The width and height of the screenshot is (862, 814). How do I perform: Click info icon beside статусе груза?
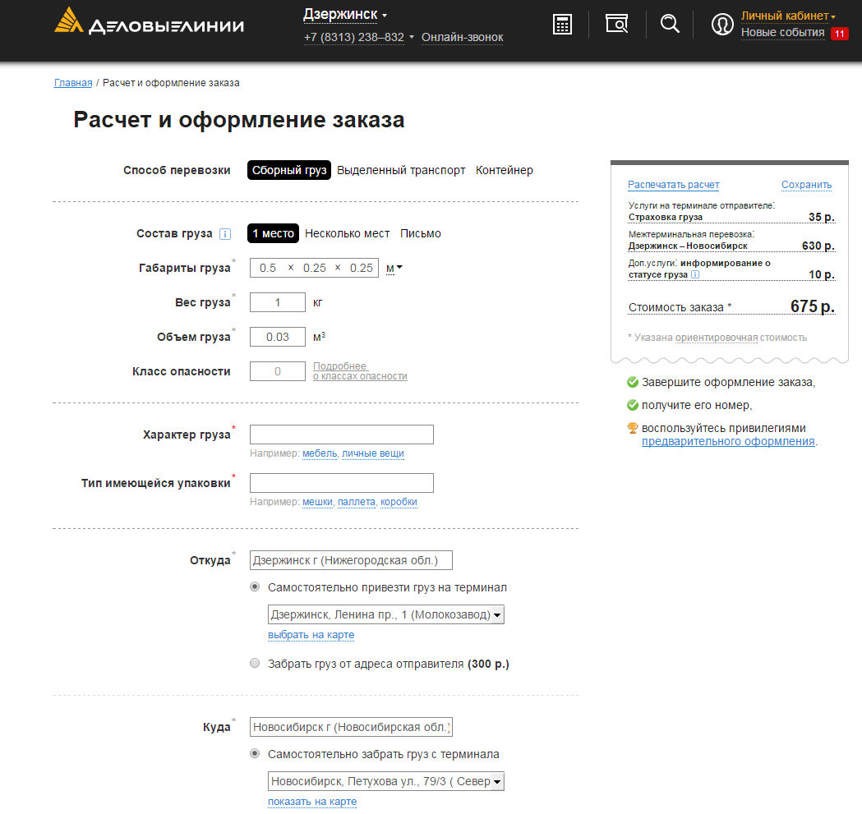(695, 274)
